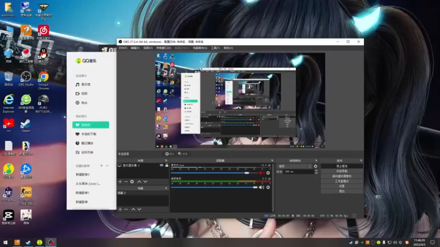Screen dimensions: 440x247
Task: Open the Edit (编辑) menu in OBS
Action: click(135, 48)
